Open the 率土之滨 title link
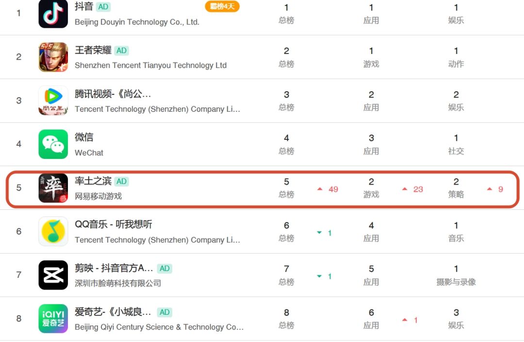Viewport: 524px width, 342px height. (93, 181)
